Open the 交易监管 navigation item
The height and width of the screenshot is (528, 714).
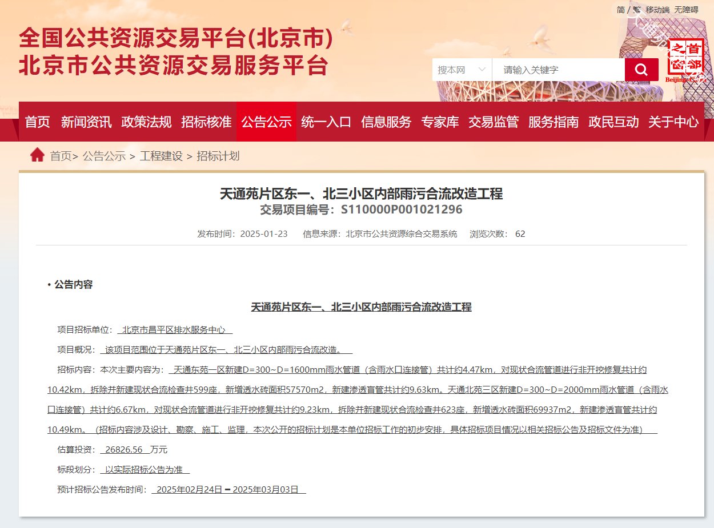pyautogui.click(x=494, y=122)
